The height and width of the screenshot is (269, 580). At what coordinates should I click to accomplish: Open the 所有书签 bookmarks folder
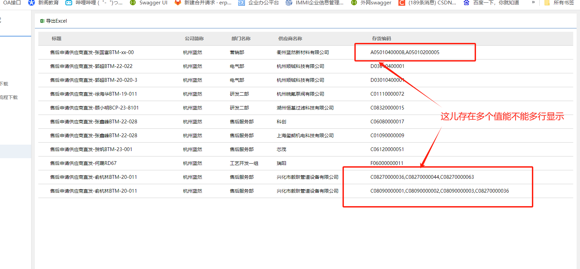(559, 3)
